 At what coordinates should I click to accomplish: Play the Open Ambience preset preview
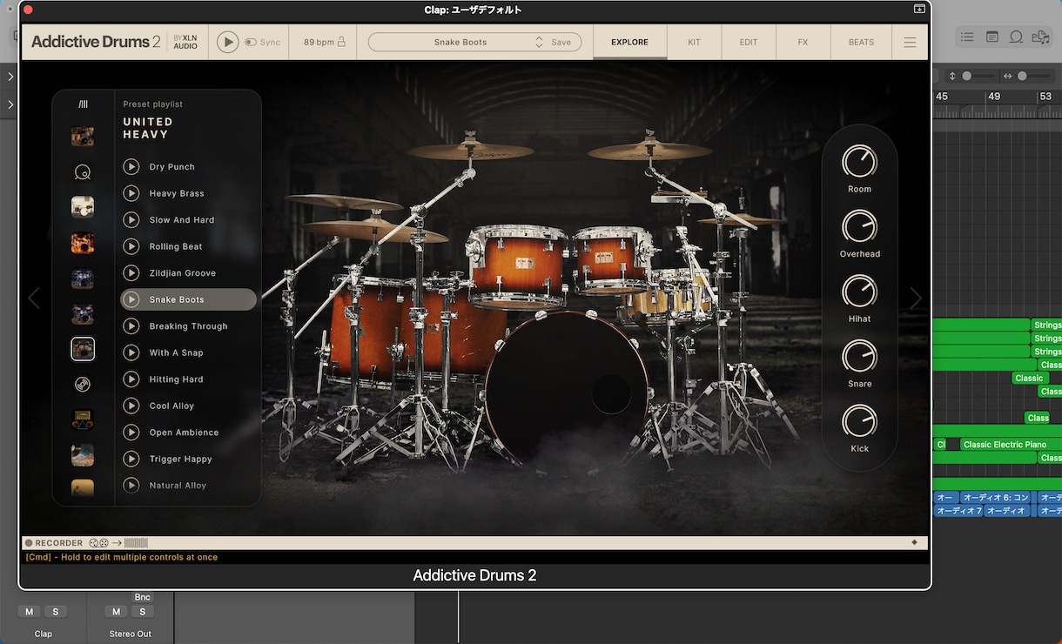[x=131, y=432]
